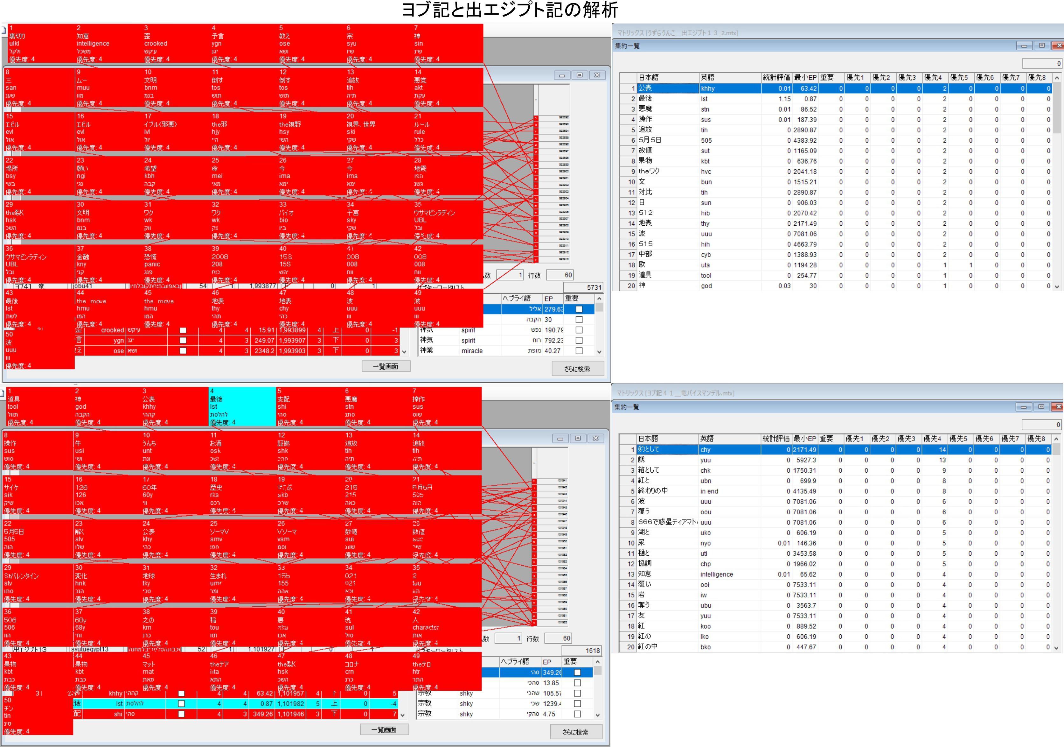Image resolution: width=1064 pixels, height=747 pixels.
Task: Sort by 統計評価 column in top table
Action: coord(776,77)
